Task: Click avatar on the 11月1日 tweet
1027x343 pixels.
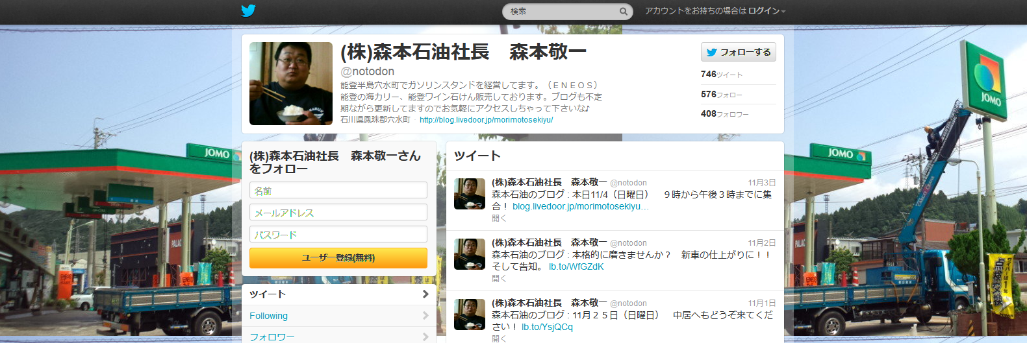Action: pos(469,314)
